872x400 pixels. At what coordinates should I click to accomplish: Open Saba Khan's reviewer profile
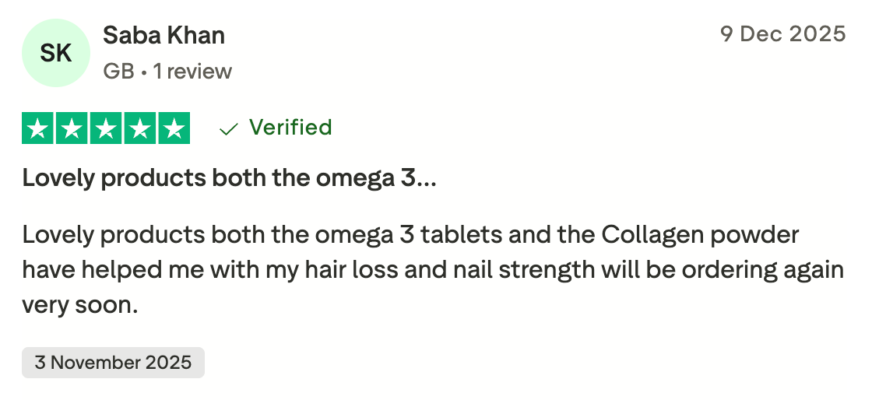pyautogui.click(x=163, y=35)
